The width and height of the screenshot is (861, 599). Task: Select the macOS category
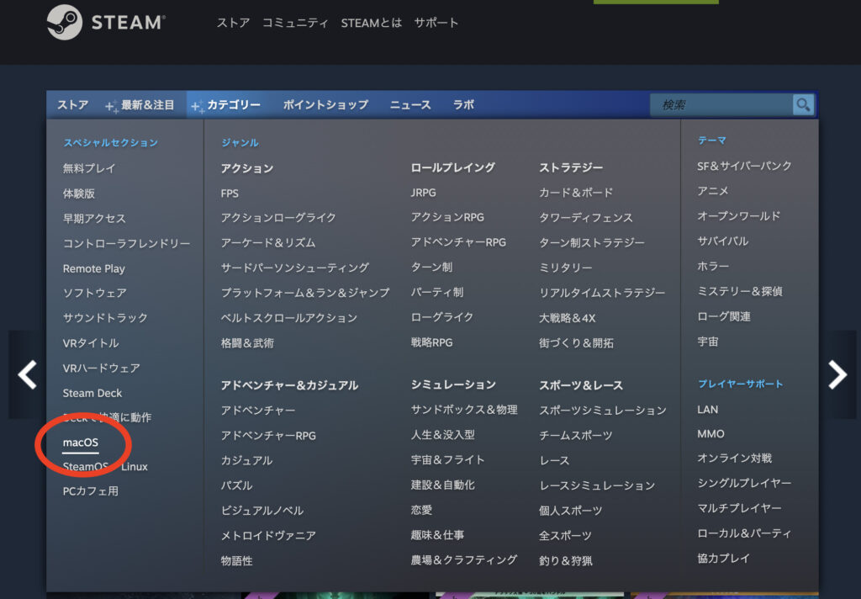[x=80, y=443]
